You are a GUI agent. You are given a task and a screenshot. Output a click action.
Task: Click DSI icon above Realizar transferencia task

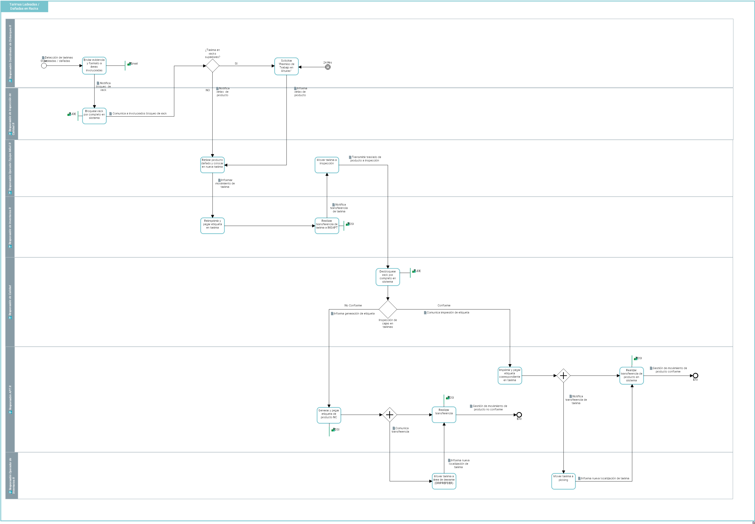coord(448,398)
